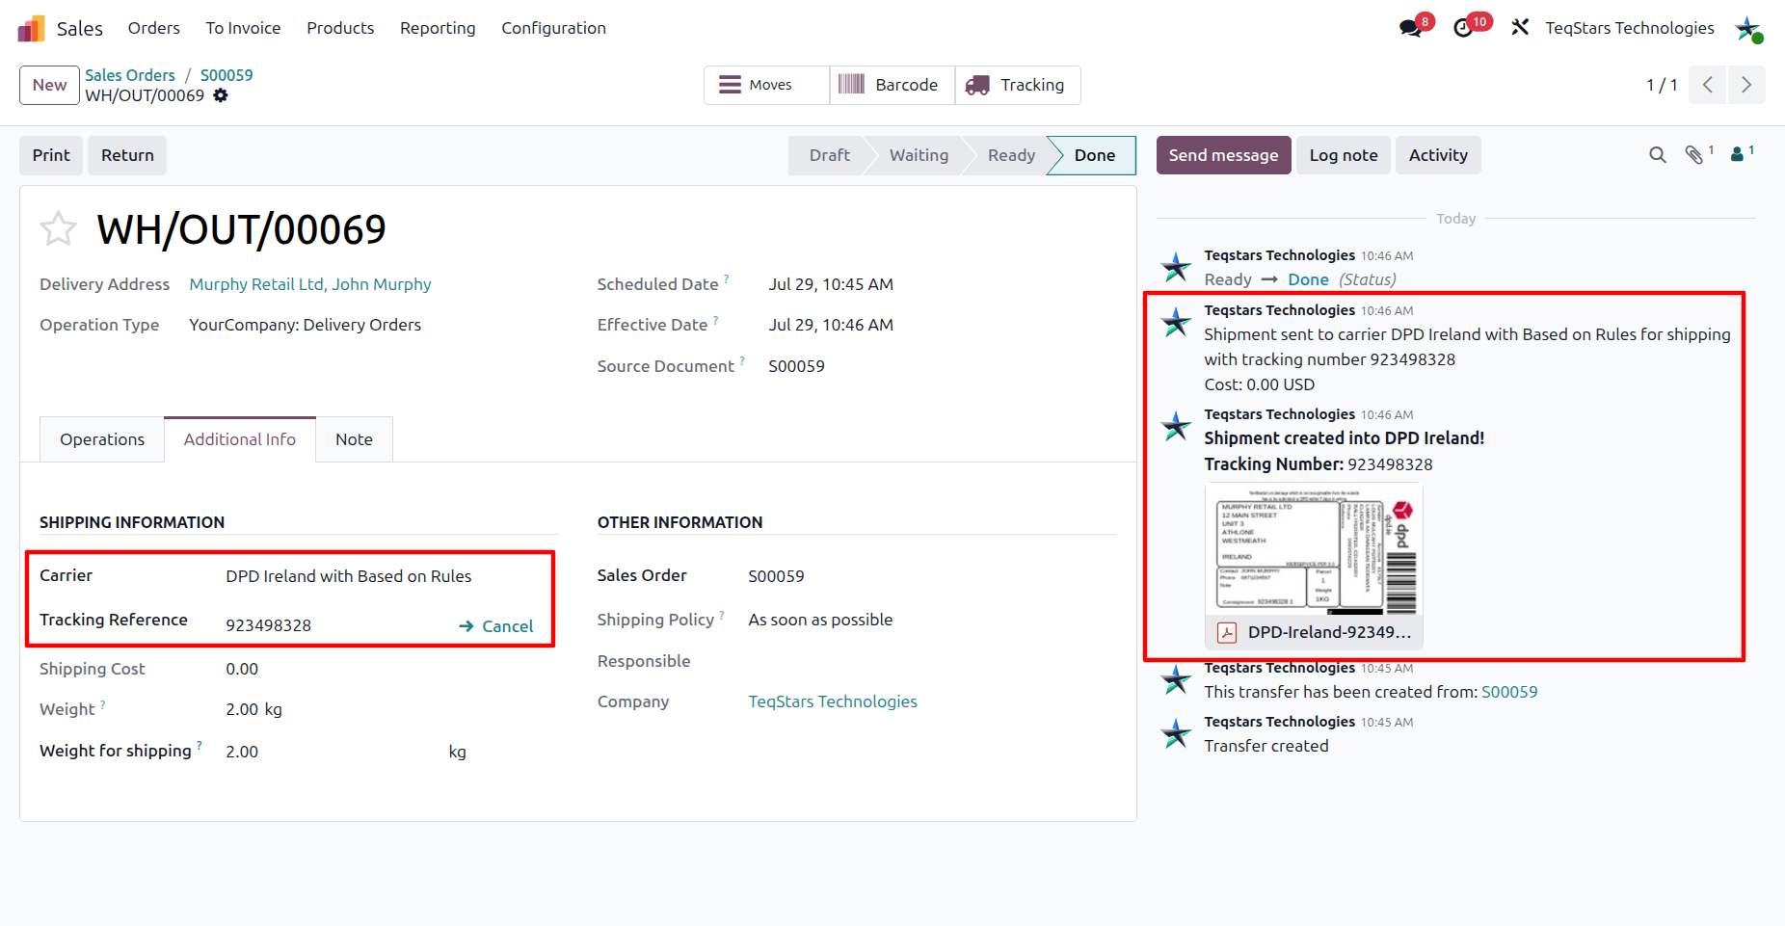Screen dimensions: 1785x926
Task: Open the Orders menu
Action: [154, 28]
